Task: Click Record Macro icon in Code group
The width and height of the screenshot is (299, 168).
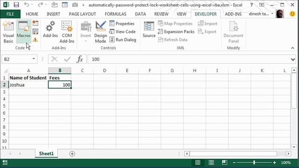Action: coord(36,23)
